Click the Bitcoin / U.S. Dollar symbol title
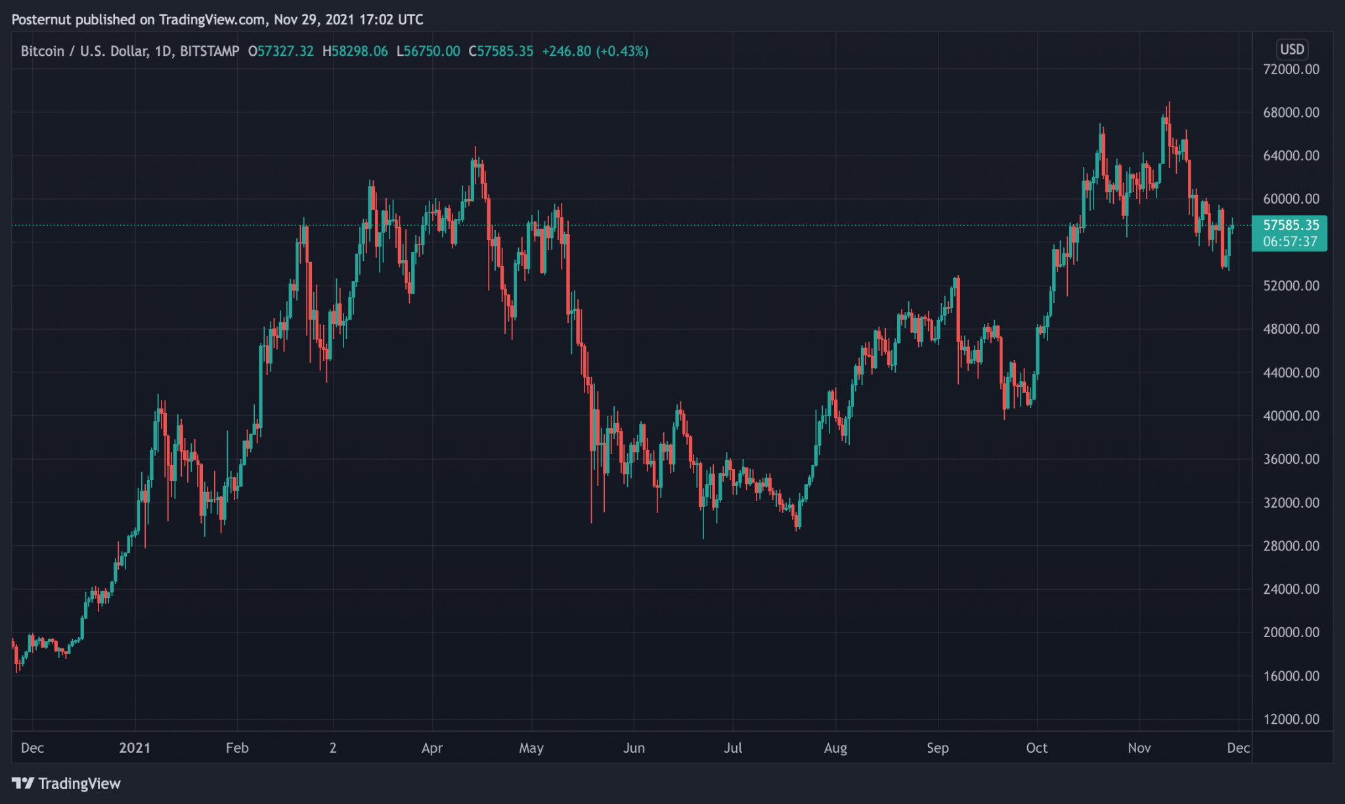 click(x=84, y=51)
